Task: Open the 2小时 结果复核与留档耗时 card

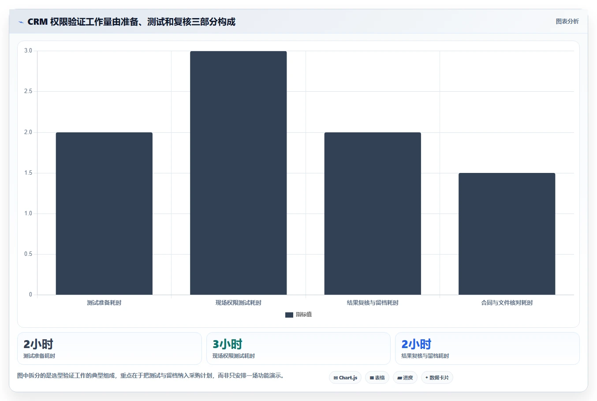Action: coord(487,349)
